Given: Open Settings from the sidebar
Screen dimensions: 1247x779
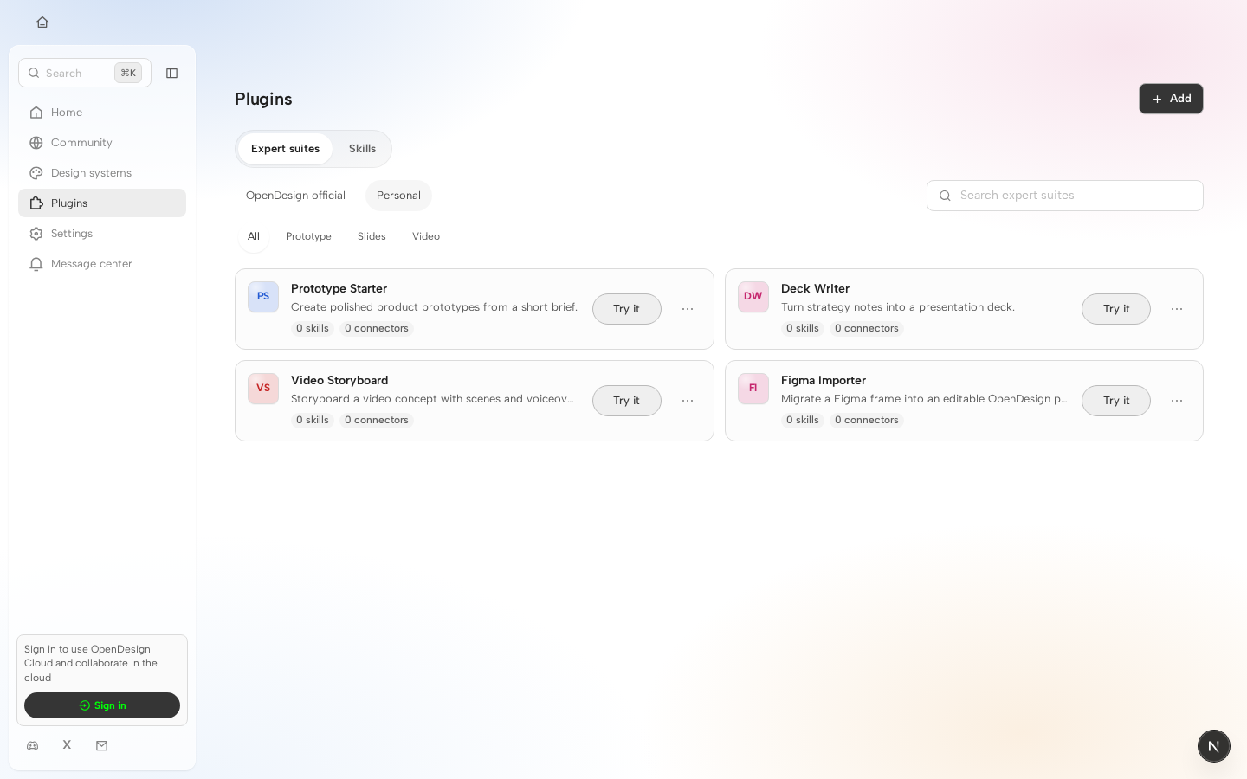Looking at the screenshot, I should pos(102,234).
